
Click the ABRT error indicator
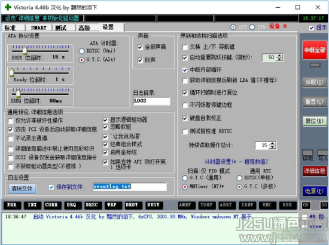(227, 205)
